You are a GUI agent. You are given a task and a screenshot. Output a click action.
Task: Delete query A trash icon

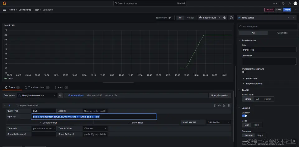coord(224,105)
